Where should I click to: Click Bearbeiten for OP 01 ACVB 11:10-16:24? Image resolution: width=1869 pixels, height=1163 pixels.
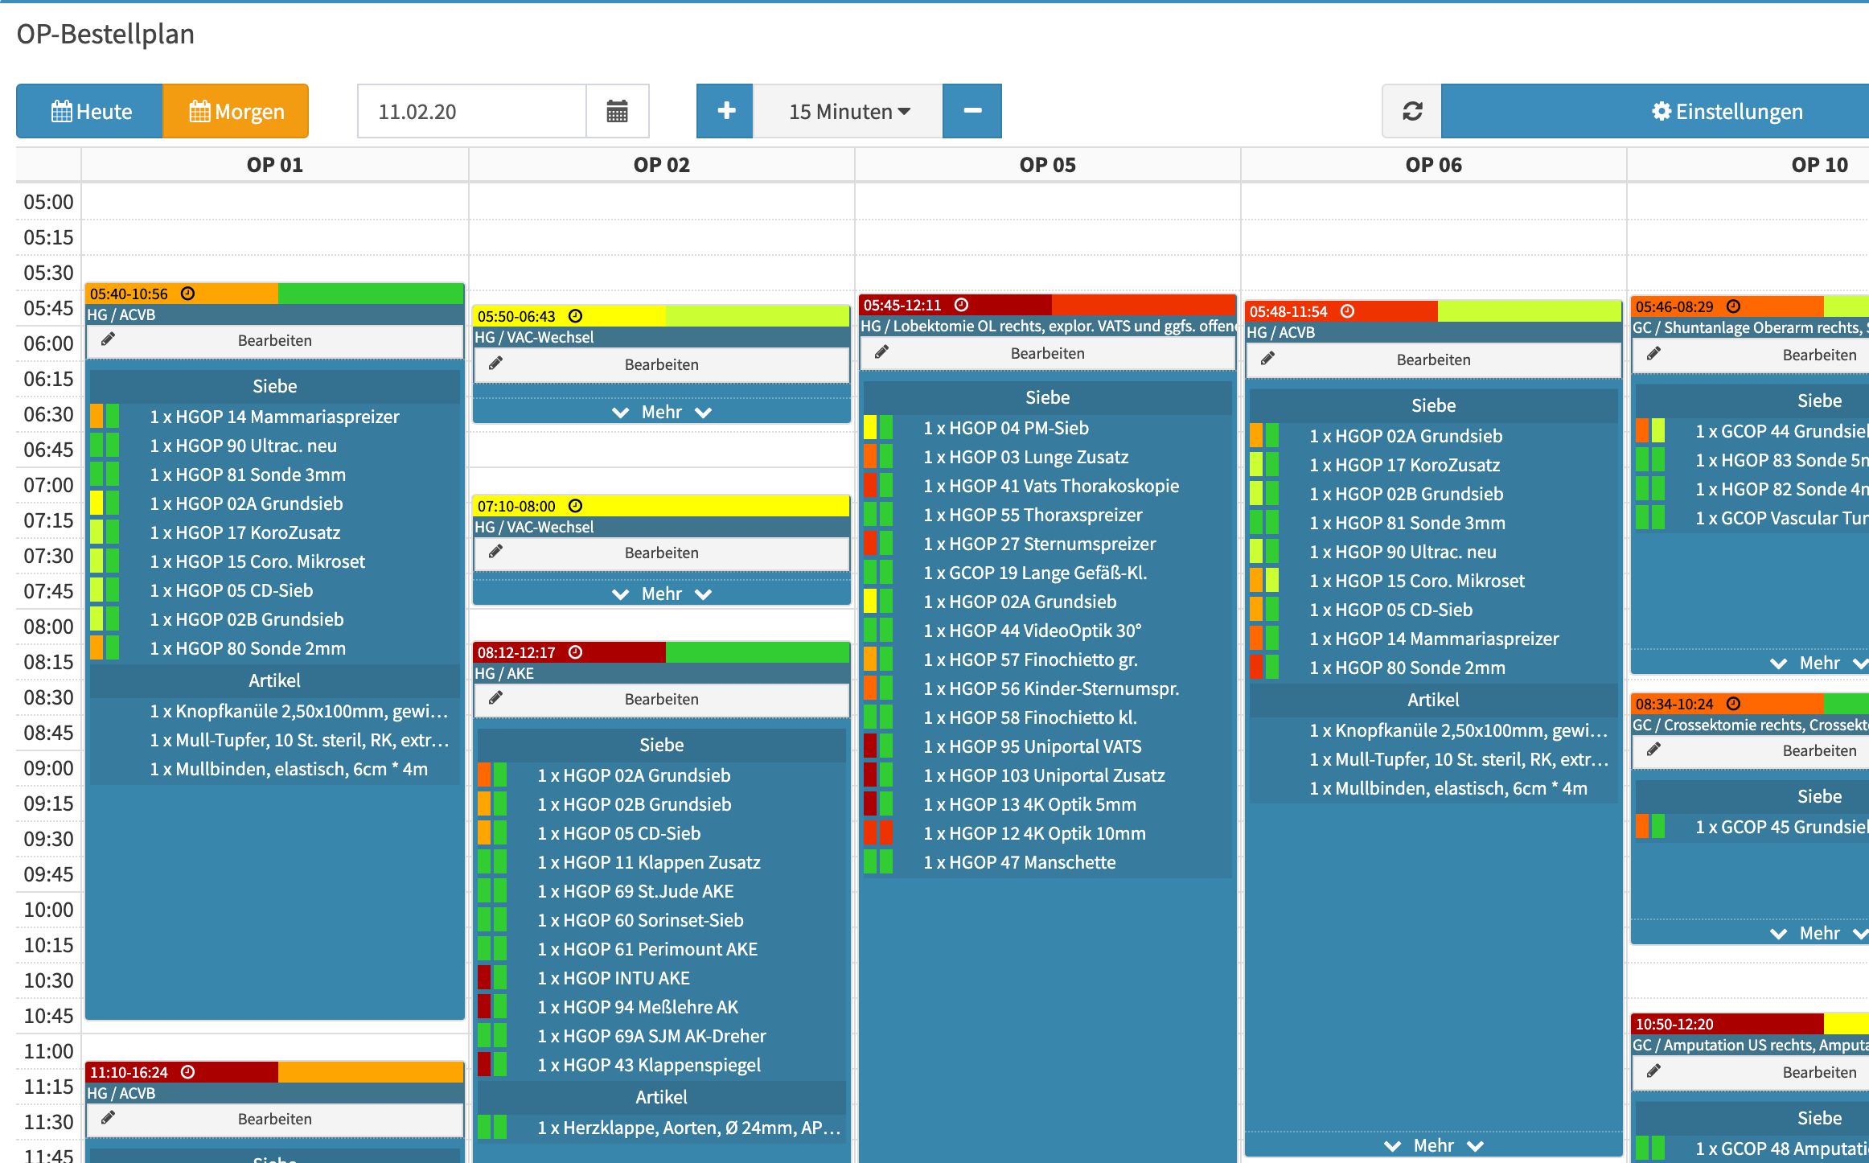pyautogui.click(x=275, y=1119)
